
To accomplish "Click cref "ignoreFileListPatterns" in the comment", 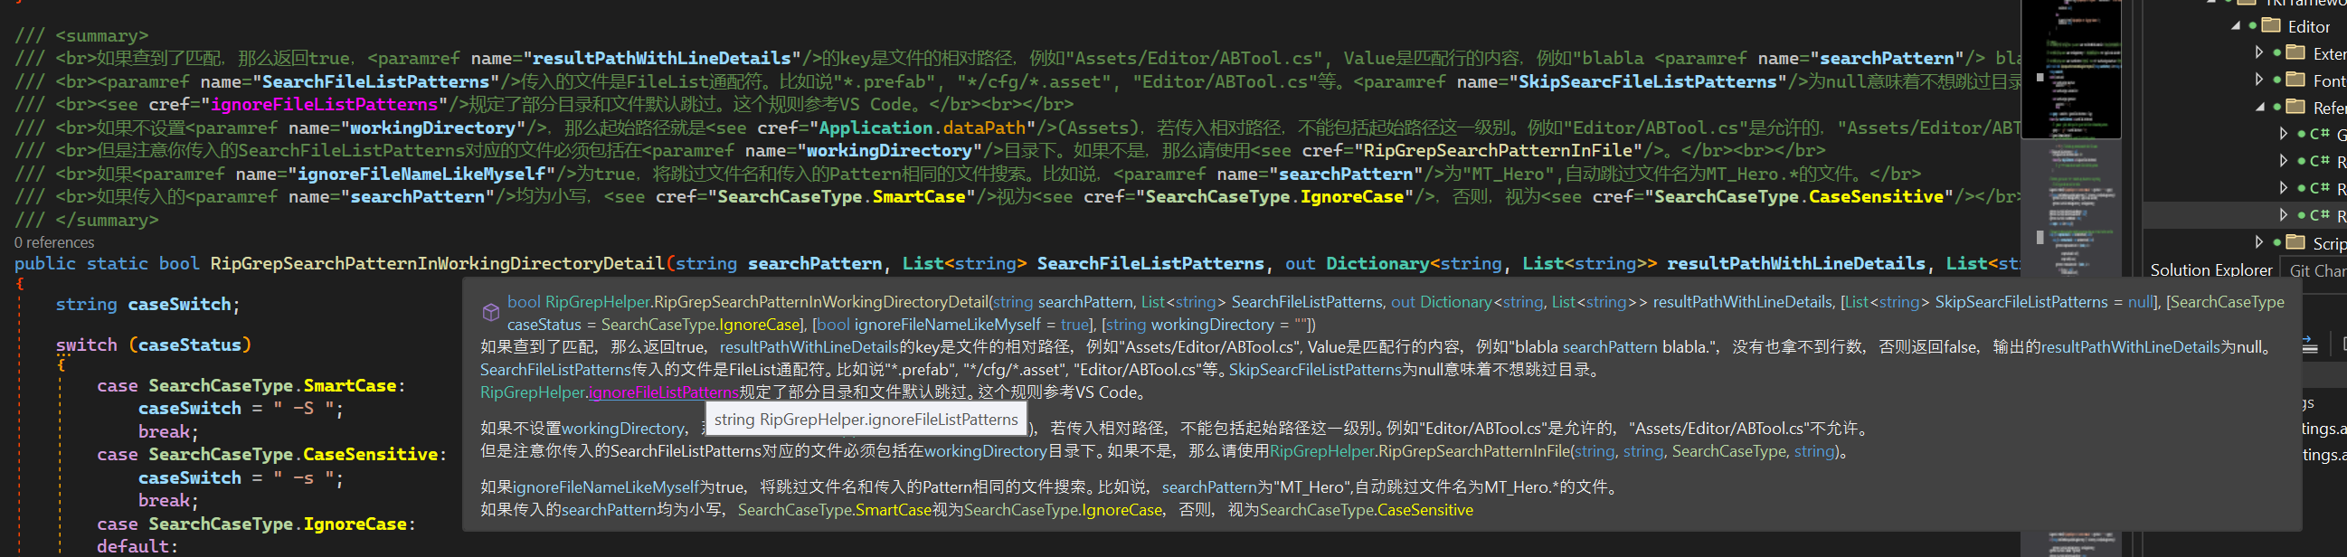I will (325, 105).
